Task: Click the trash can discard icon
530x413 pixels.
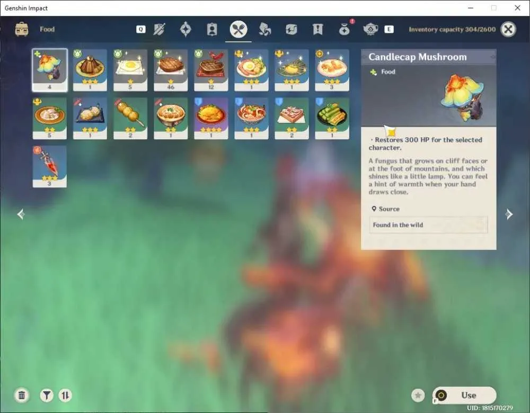Action: point(22,395)
